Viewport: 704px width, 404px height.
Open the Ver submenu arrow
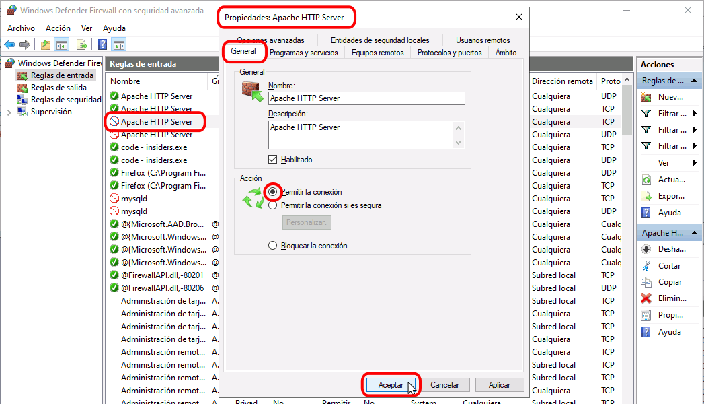click(x=695, y=163)
